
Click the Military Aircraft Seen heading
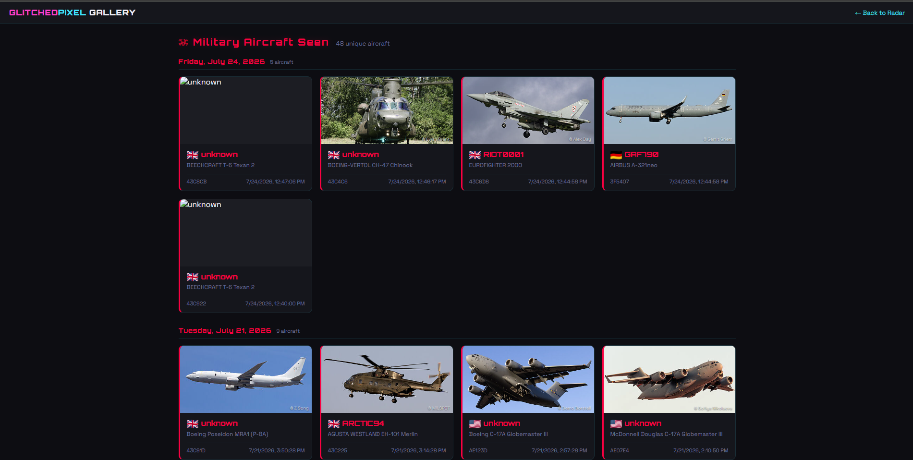[261, 42]
